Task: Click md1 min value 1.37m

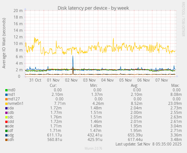Action: 97,94
